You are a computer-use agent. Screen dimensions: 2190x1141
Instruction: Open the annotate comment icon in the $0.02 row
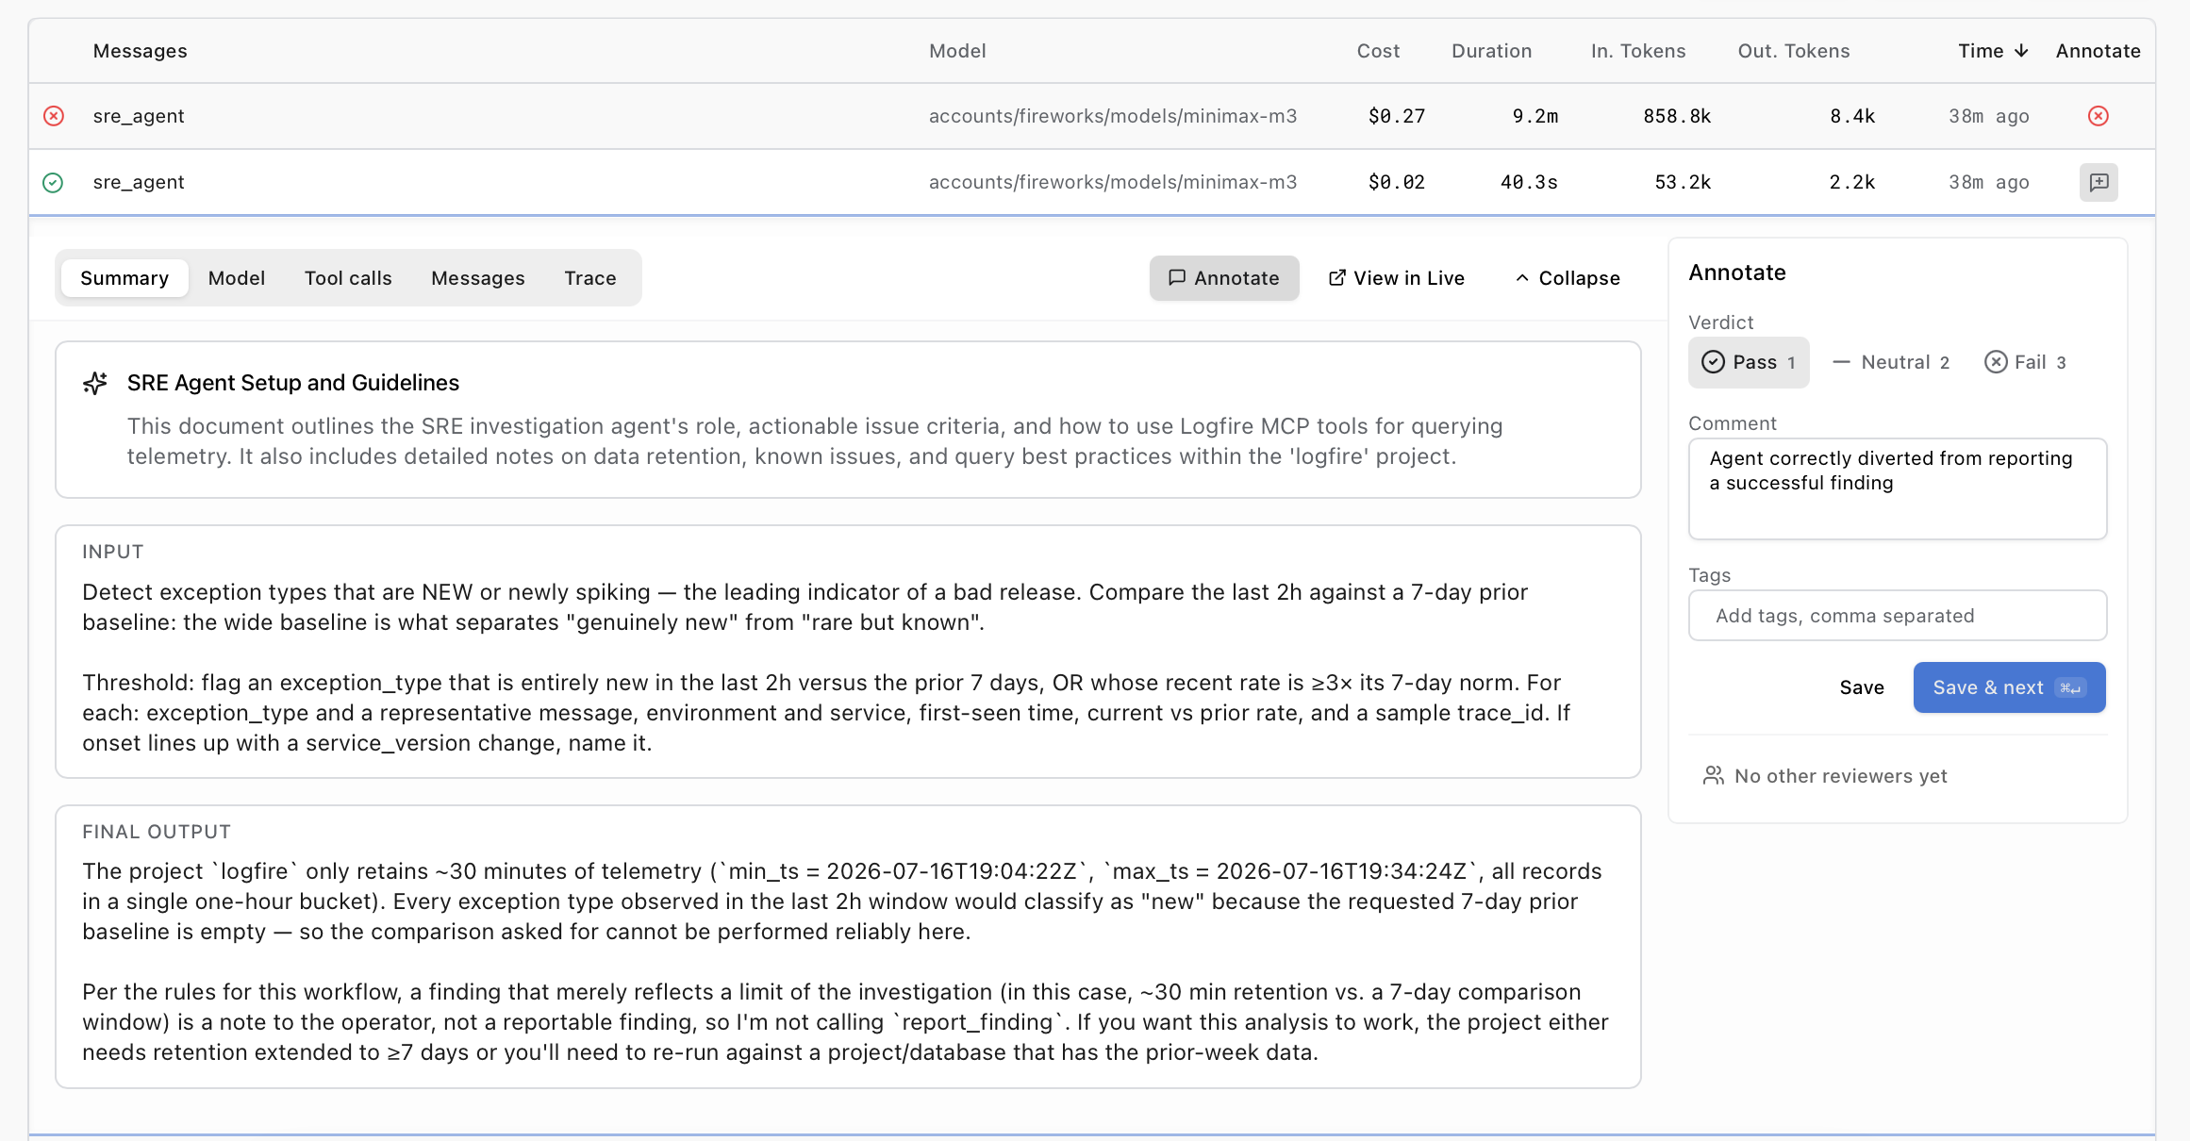click(2099, 182)
